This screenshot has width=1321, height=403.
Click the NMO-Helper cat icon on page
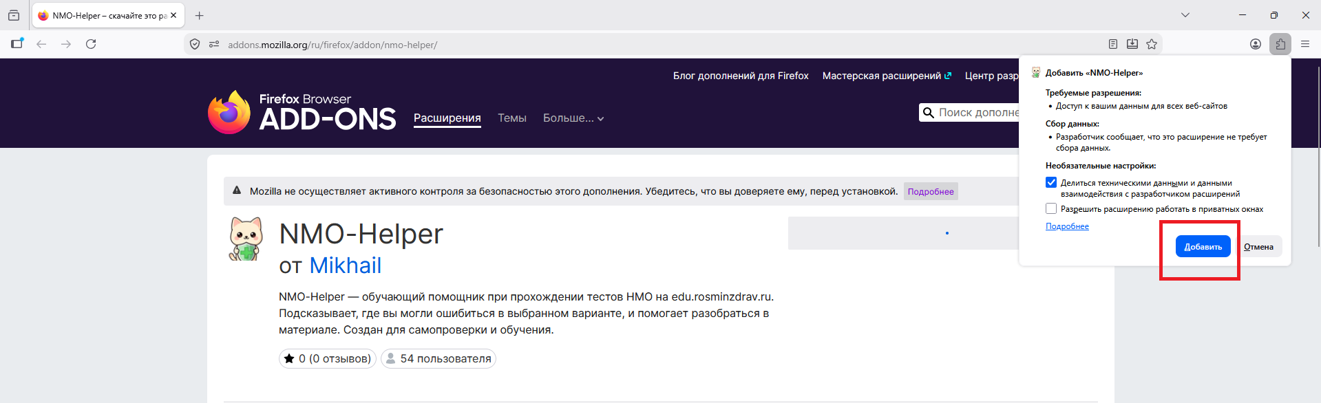(246, 239)
